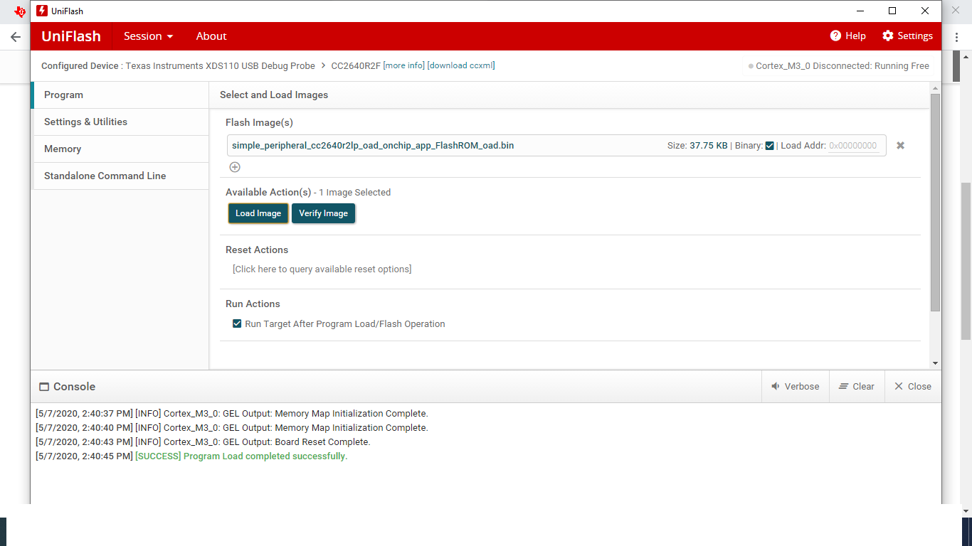Click the Run Actions heading
Screen dimensions: 972x546
[x=253, y=304]
